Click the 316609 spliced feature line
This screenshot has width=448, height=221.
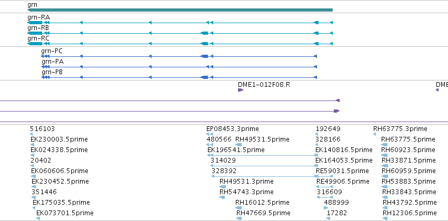325,197
